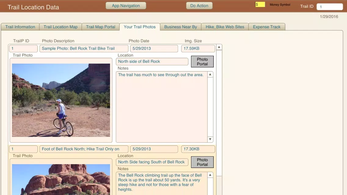Open the Hike_Bike Web Sites tab

click(225, 27)
